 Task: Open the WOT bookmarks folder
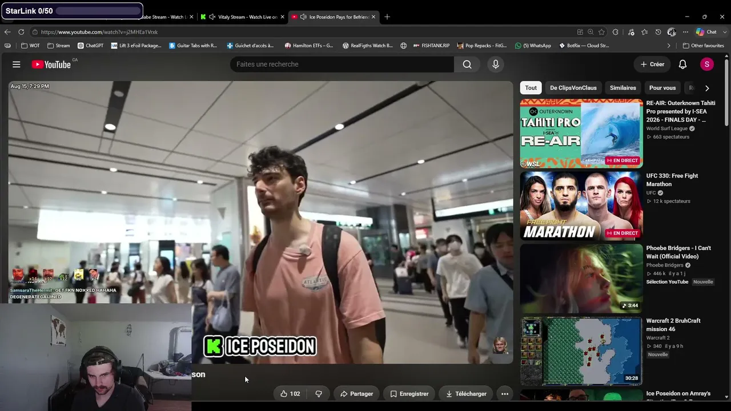(x=31, y=46)
